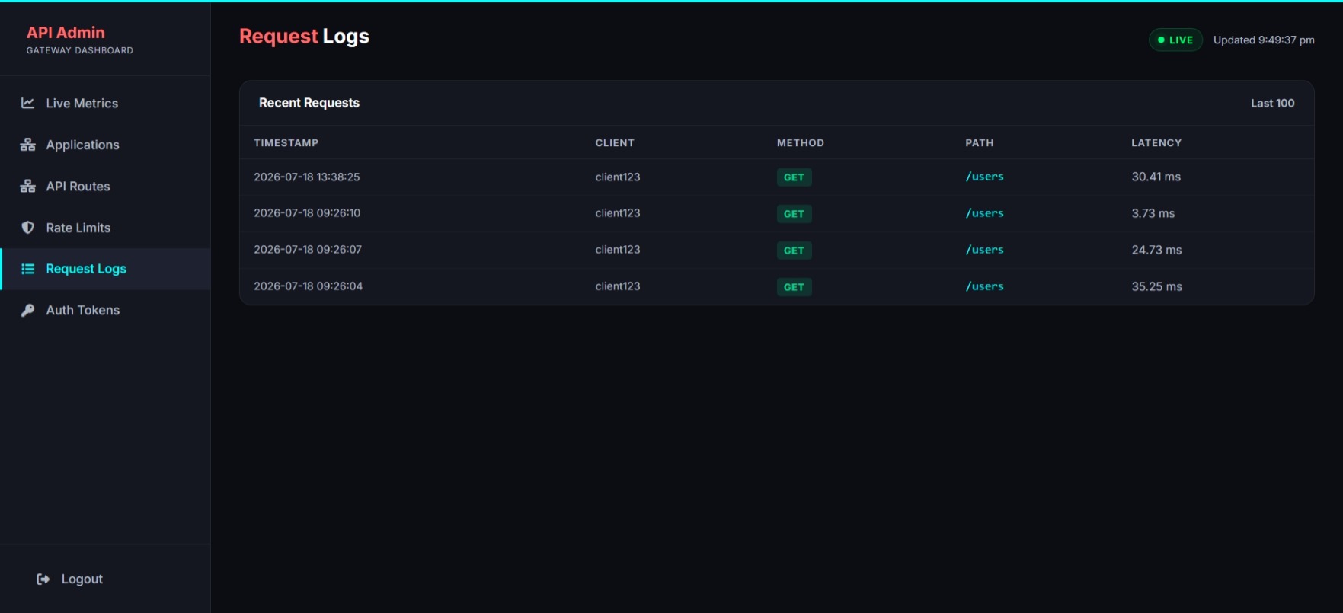
Task: Click the API Admin dashboard title
Action: click(66, 33)
